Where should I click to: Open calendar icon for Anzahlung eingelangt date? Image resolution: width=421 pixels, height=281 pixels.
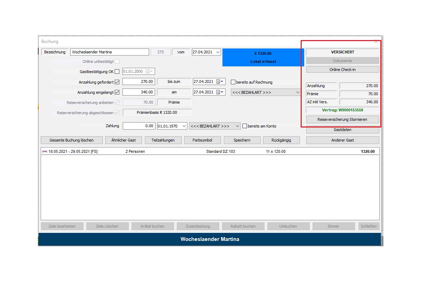pos(220,92)
